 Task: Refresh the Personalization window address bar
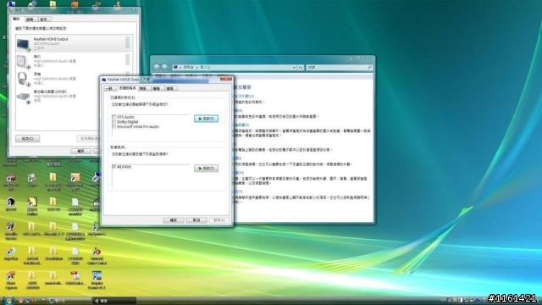[301, 68]
